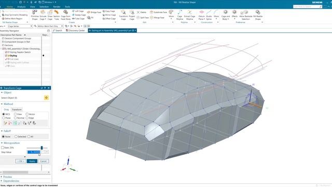
Task: Click the OK button
Action: pos(21,161)
